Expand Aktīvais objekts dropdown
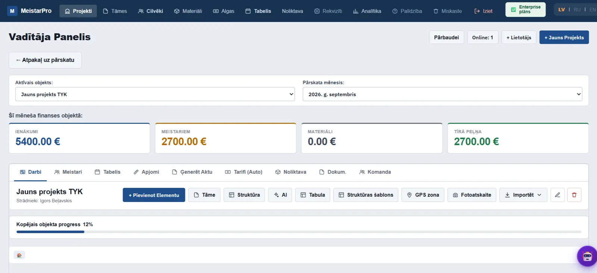597x273 pixels. coord(155,94)
